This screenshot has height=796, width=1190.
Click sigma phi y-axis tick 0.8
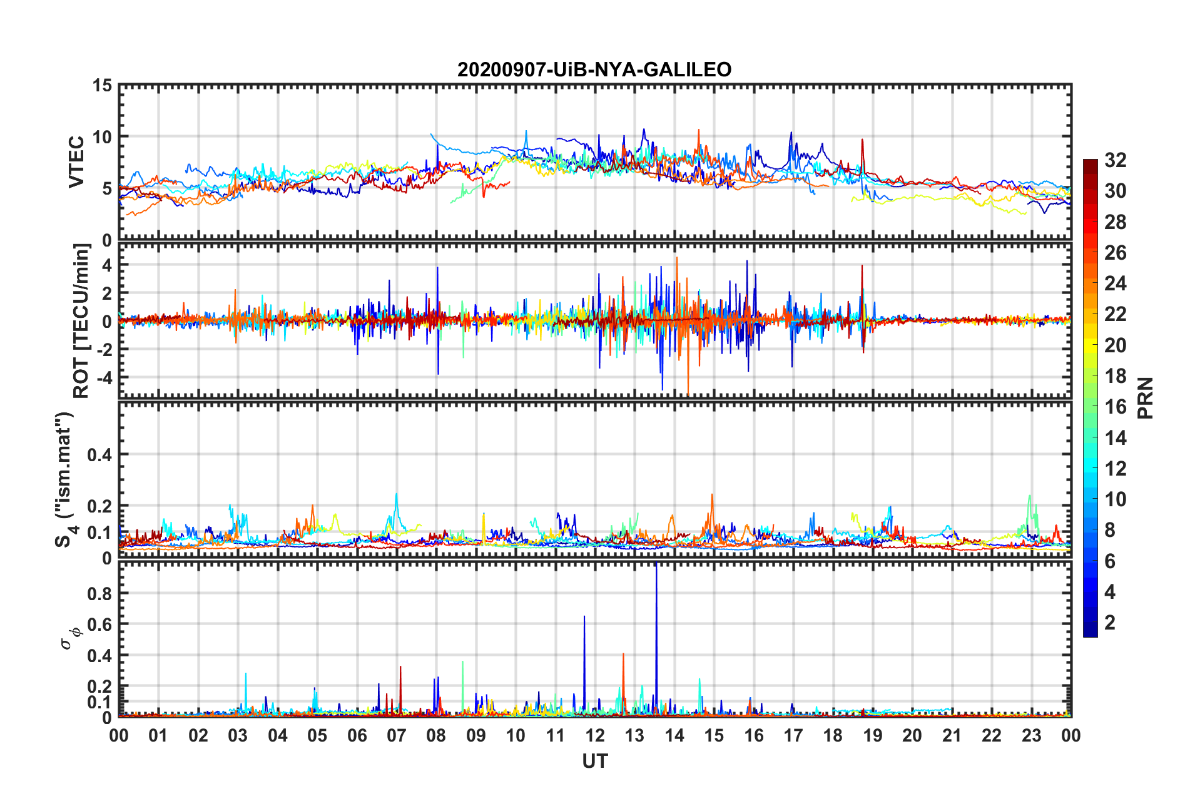[99, 593]
